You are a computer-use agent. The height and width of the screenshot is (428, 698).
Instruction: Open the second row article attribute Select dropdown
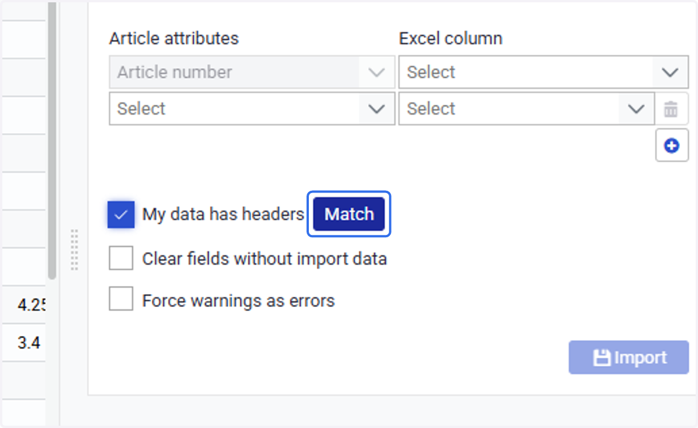(252, 109)
